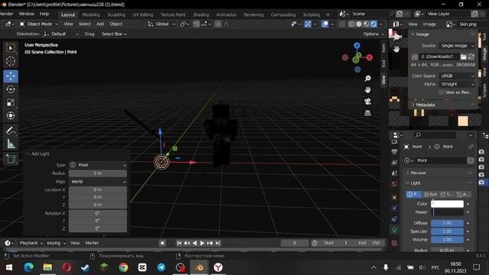The height and width of the screenshot is (275, 489).
Task: Open light Type dropdown showing Point
Action: pos(98,165)
